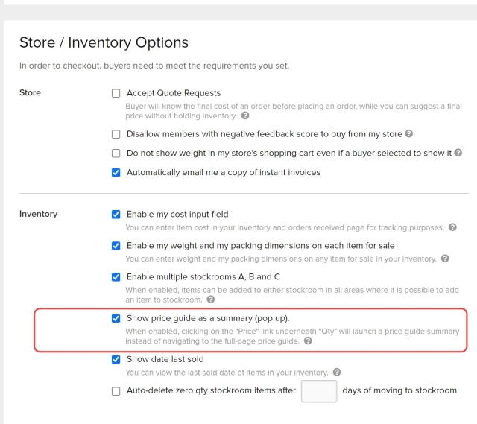Open help icon for price guide summary

pos(308,341)
